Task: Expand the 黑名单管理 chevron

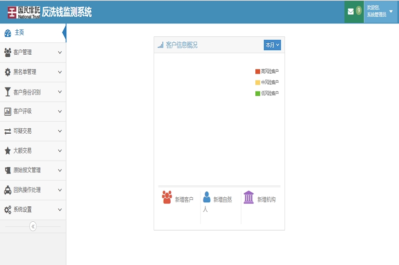Action: [60, 72]
